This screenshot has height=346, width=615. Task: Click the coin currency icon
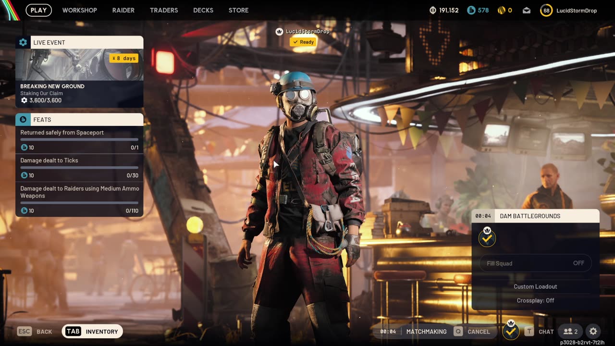432,10
